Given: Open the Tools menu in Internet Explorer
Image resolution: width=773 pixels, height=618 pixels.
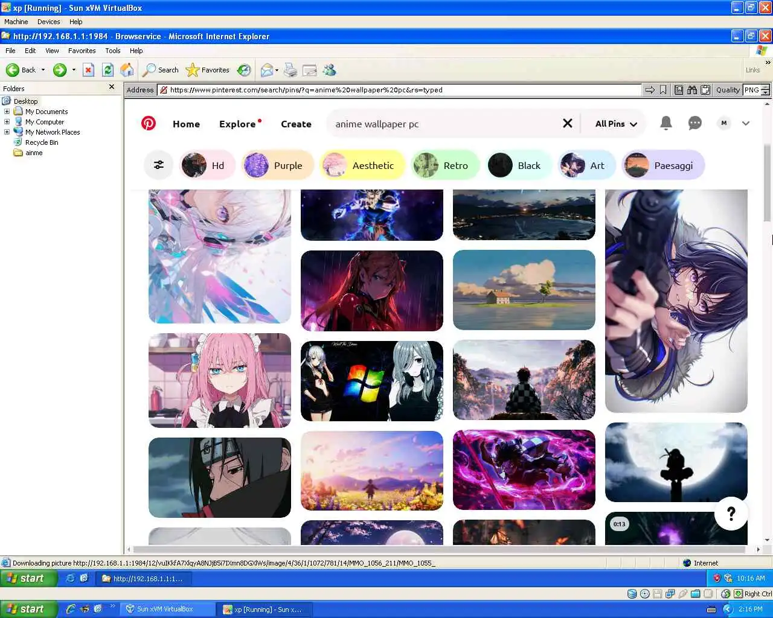Looking at the screenshot, I should pos(113,51).
